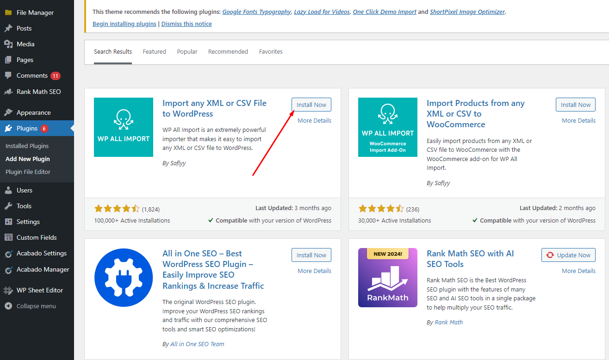Screen dimensions: 609x360
Task: Click the Appearance paintbrush icon
Action: coord(8,112)
